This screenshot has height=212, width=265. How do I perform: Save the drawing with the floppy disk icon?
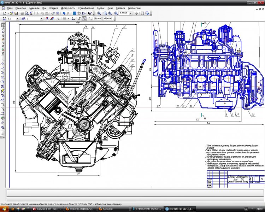16,13
